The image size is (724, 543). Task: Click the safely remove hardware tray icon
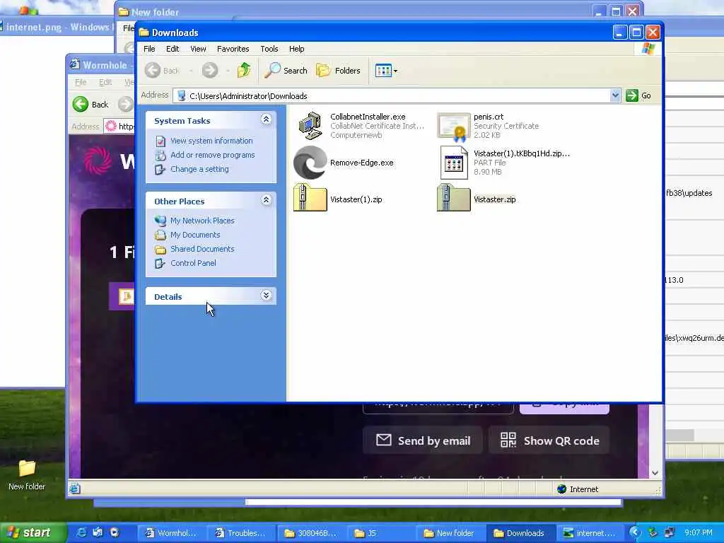click(653, 533)
